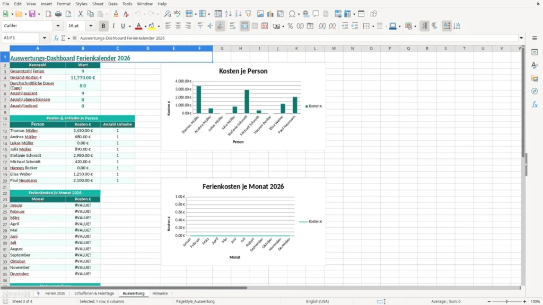Open sidebar Gallery icon
The height and width of the screenshot is (305, 543).
(x=535, y=78)
